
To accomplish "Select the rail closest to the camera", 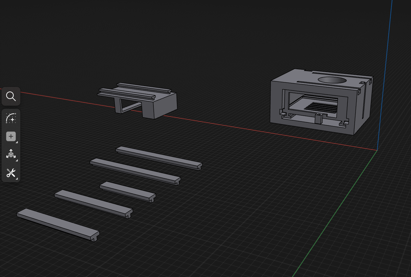I will pos(57,224).
